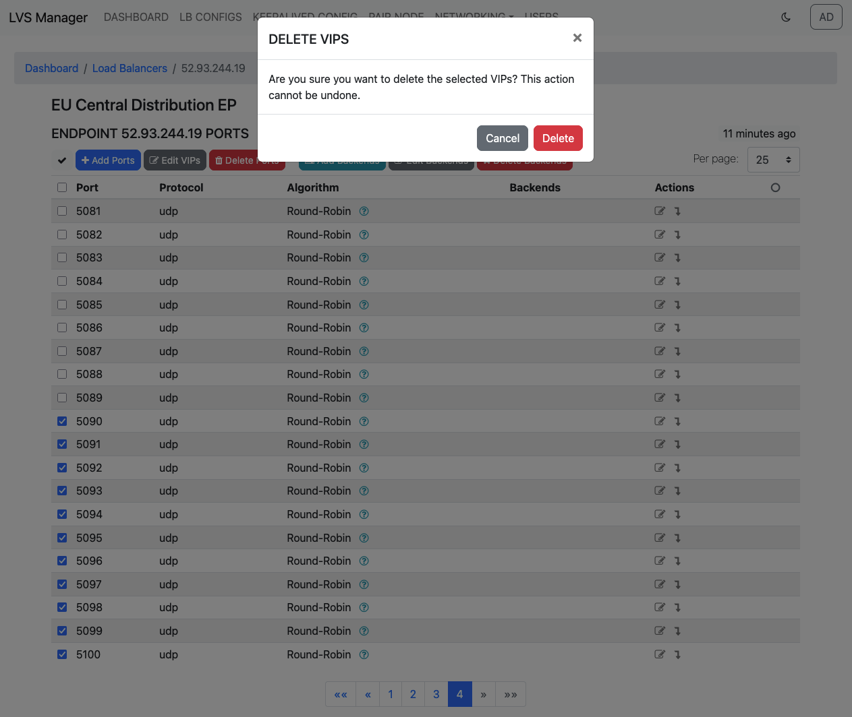Screen dimensions: 852x717
Task: Click the checkmark selection toggle button
Action: (x=62, y=160)
